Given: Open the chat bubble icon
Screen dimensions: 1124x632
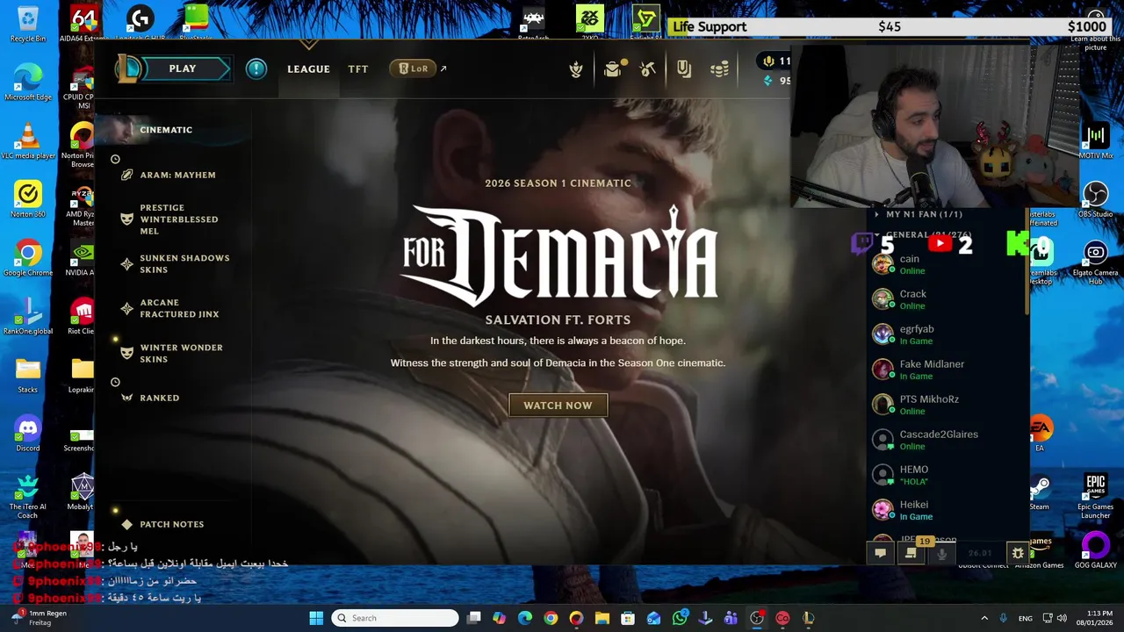Looking at the screenshot, I should 880,553.
